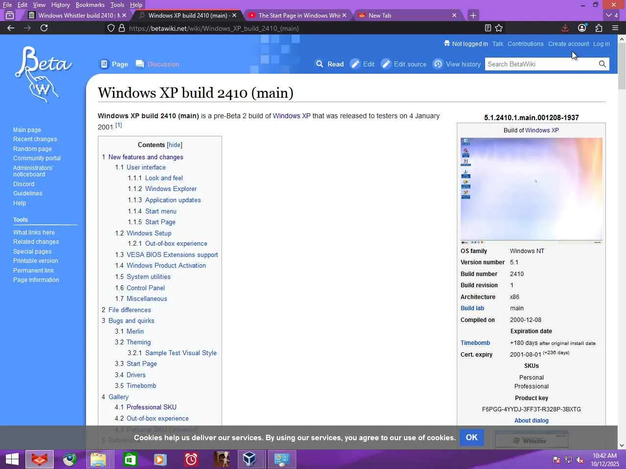Screen dimensions: 626x469
Task: Open the red alarm clock taskbar icon
Action: click(x=191, y=459)
